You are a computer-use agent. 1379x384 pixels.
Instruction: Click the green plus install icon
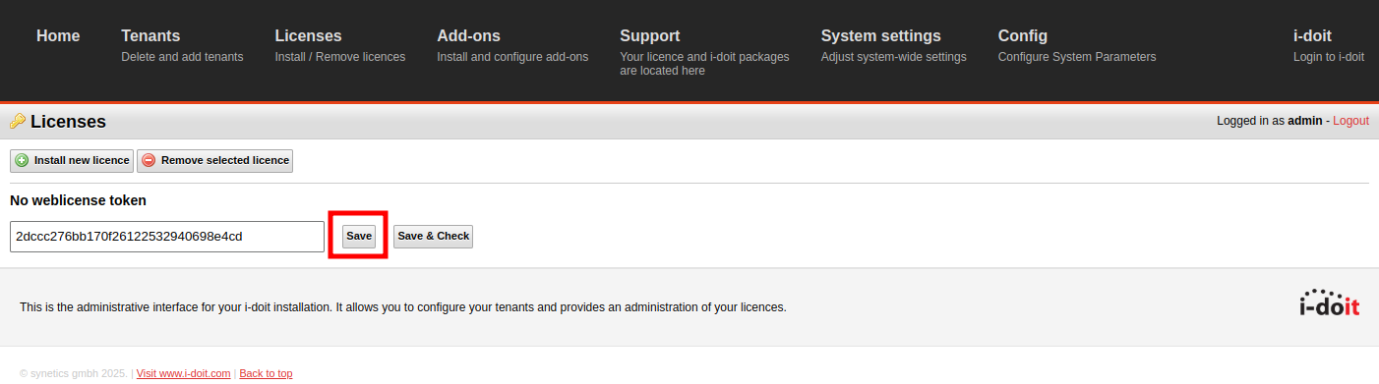click(22, 160)
